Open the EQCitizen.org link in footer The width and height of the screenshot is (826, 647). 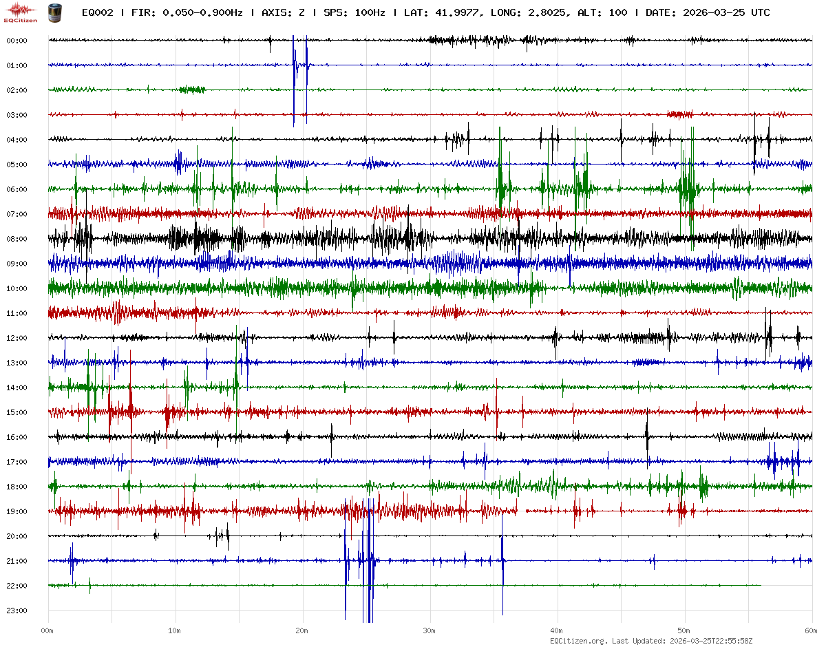[x=579, y=641]
